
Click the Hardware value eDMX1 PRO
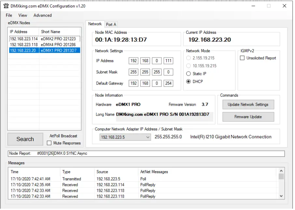coord(128,105)
